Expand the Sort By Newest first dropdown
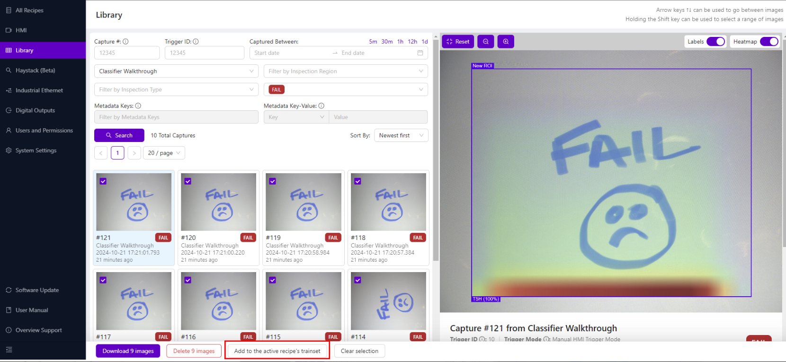This screenshot has height=362, width=786. pyautogui.click(x=401, y=135)
